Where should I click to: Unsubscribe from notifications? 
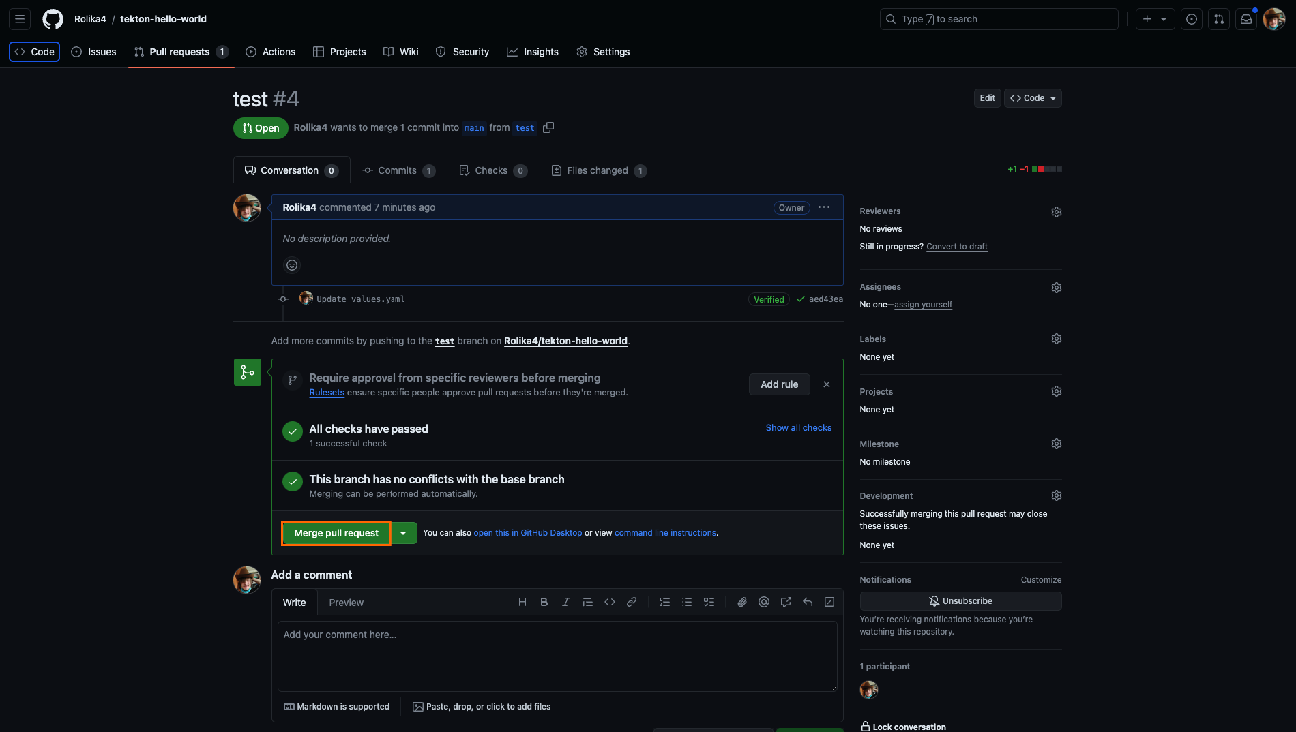pos(960,601)
